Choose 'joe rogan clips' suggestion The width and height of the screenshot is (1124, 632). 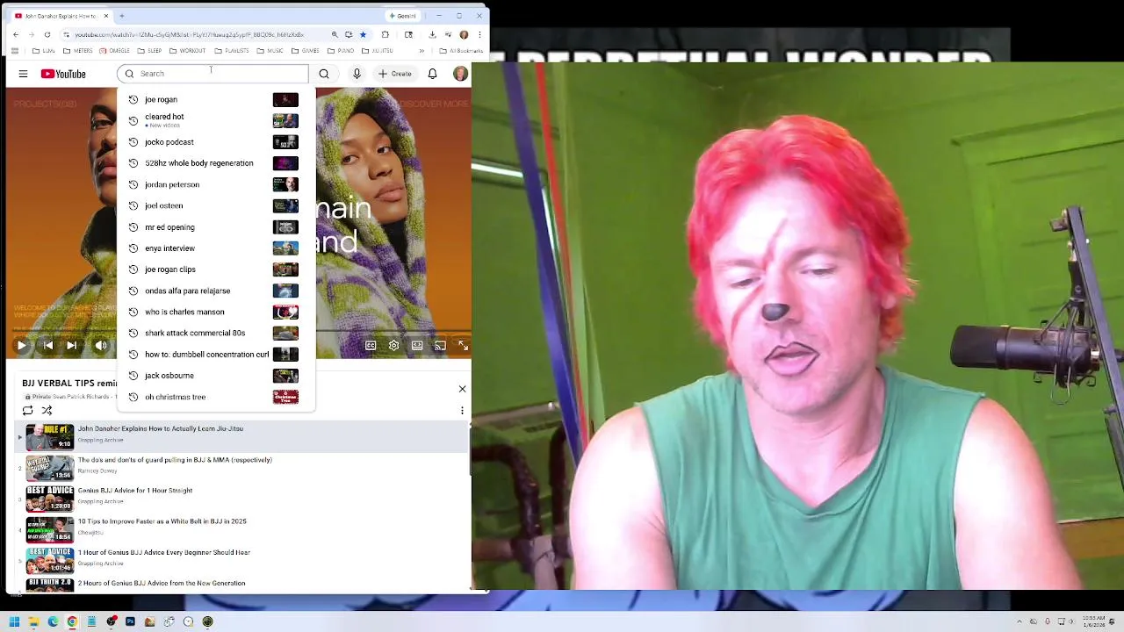tap(216, 269)
